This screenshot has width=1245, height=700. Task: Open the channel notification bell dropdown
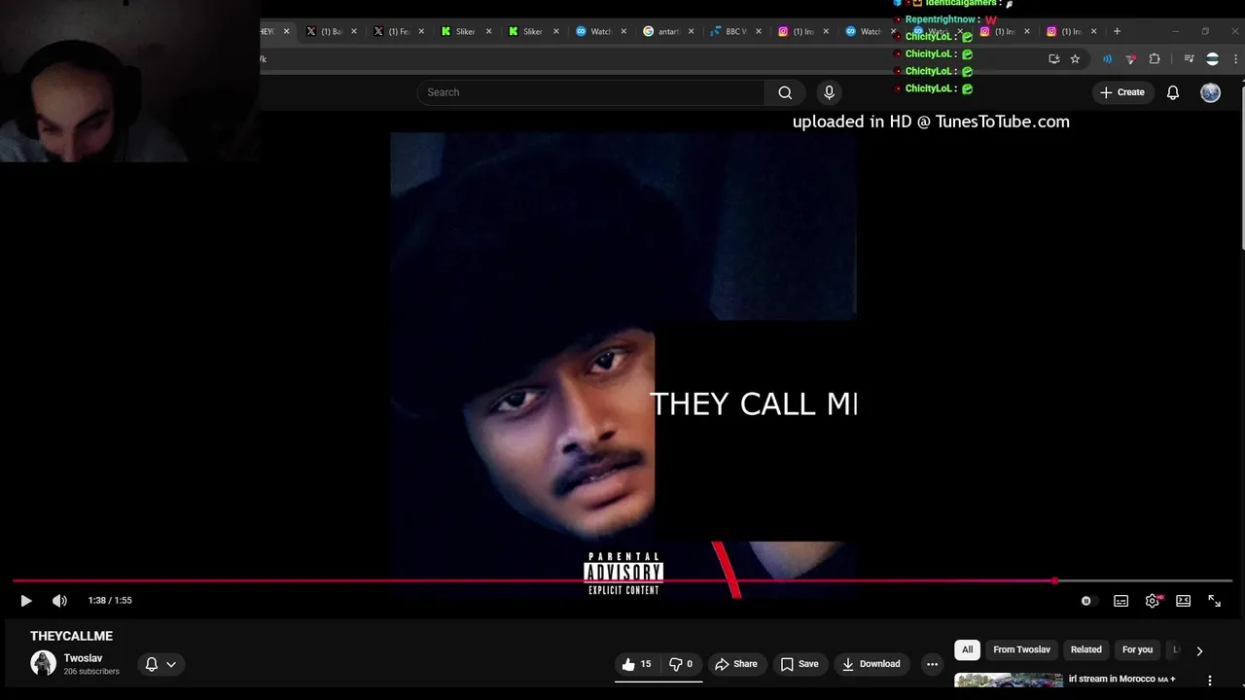click(160, 664)
